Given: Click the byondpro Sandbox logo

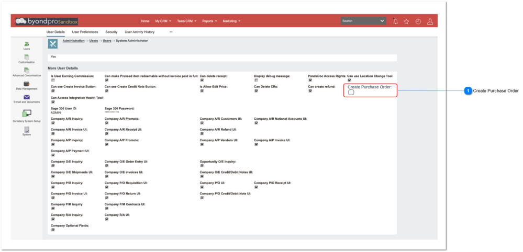Looking at the screenshot, I should [47, 21].
